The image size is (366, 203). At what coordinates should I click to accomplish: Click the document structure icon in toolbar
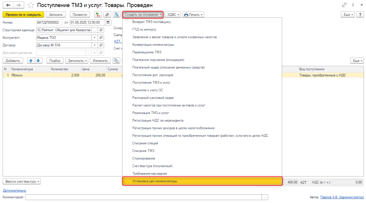[x=117, y=15]
